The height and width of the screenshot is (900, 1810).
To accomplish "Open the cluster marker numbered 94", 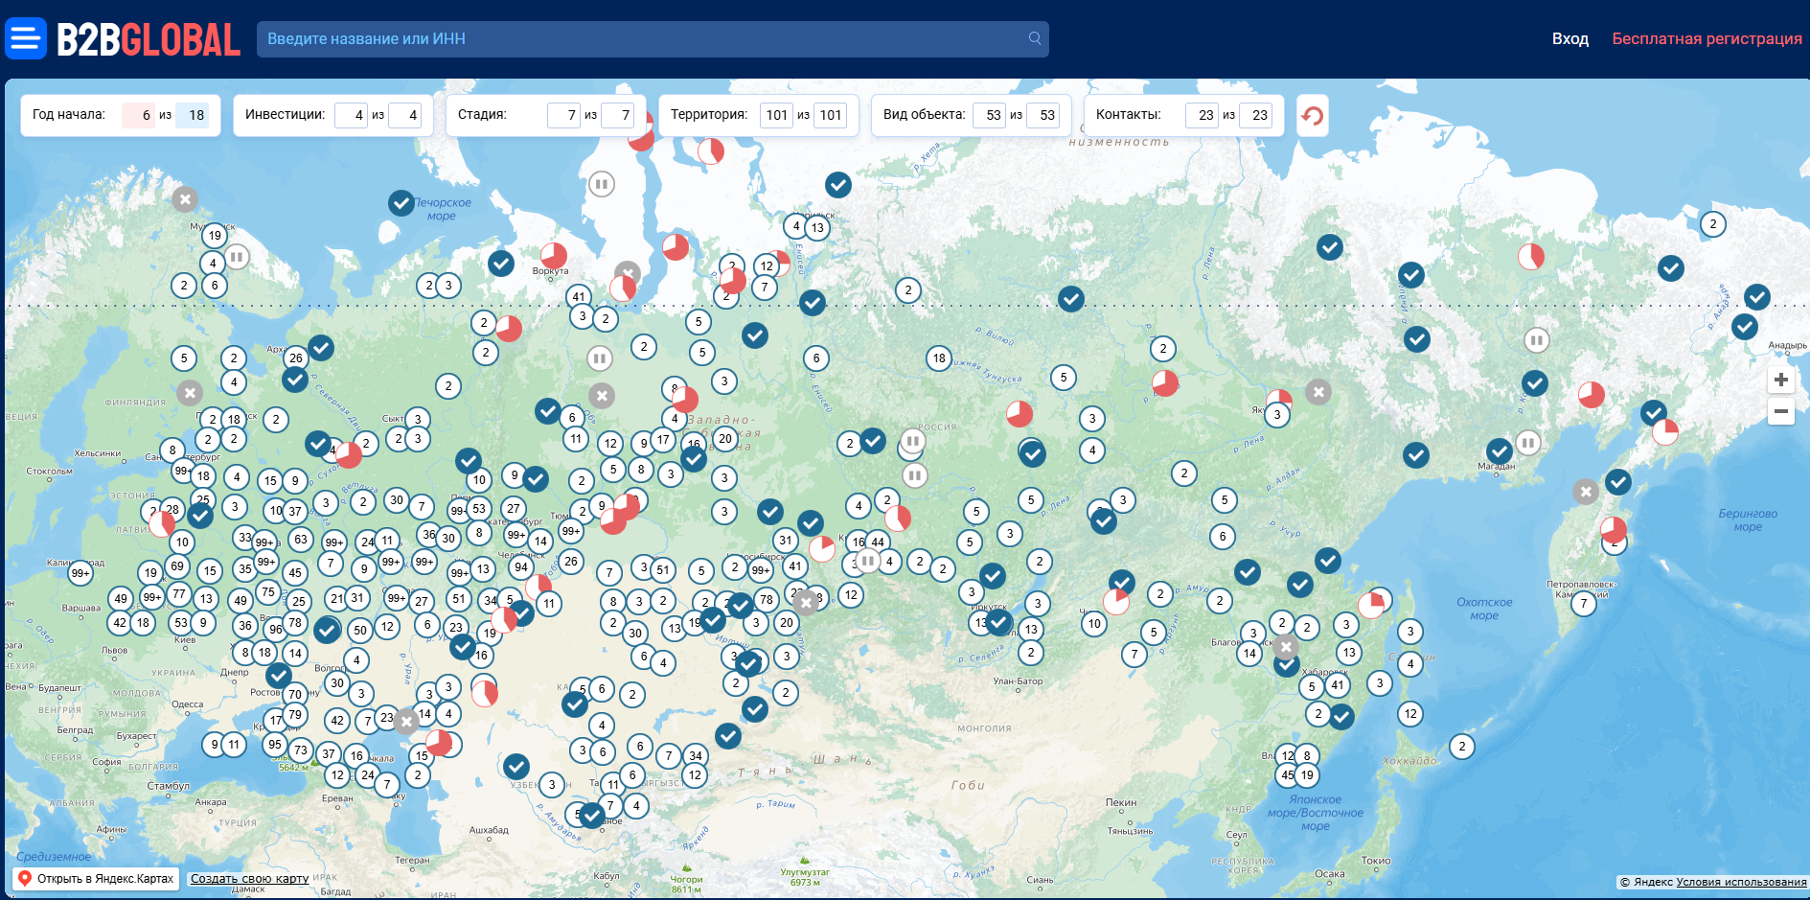I will click(521, 566).
